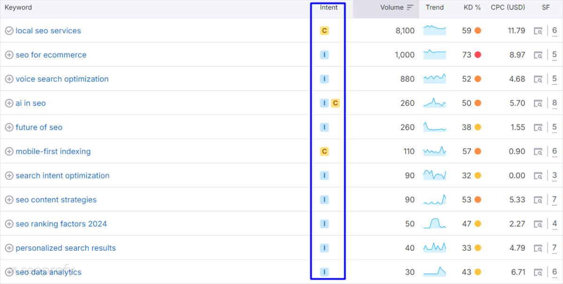Click the Volume sort icon in header
563x284 pixels.
(410, 7)
